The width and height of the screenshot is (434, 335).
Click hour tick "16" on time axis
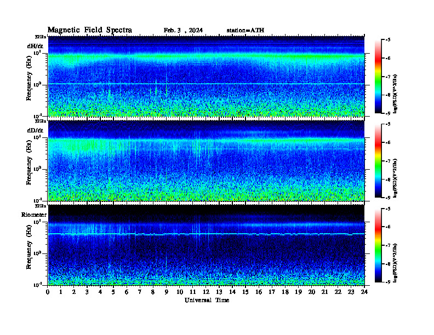[259, 292]
